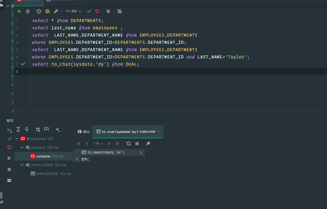This screenshot has height=209, width=327.
Task: Go to the first page of results
Action: (x=79, y=144)
